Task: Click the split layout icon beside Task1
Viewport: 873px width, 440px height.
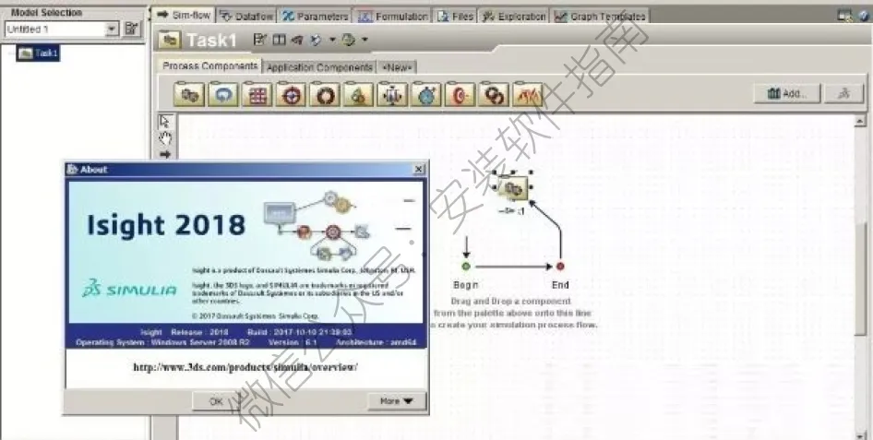Action: click(280, 40)
